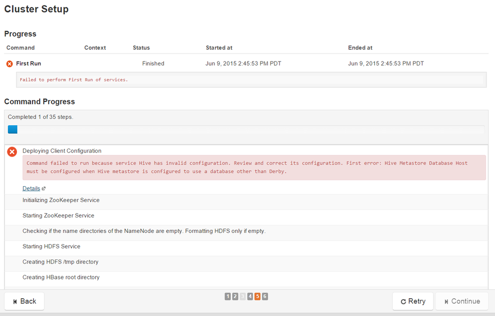Click the blue progress bar segment

(12, 129)
